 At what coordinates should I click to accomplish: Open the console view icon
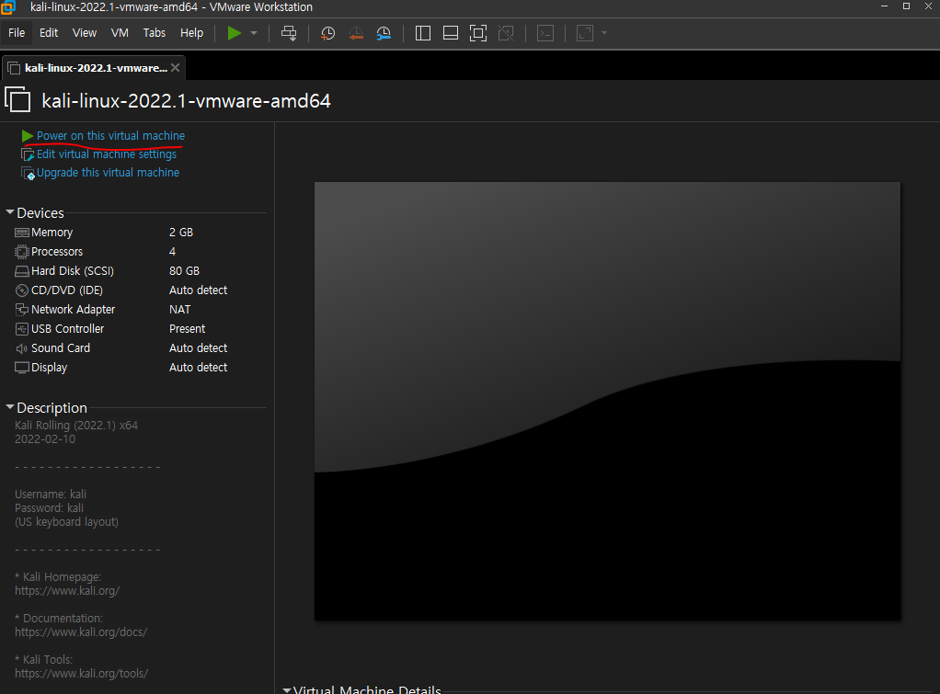coord(545,33)
